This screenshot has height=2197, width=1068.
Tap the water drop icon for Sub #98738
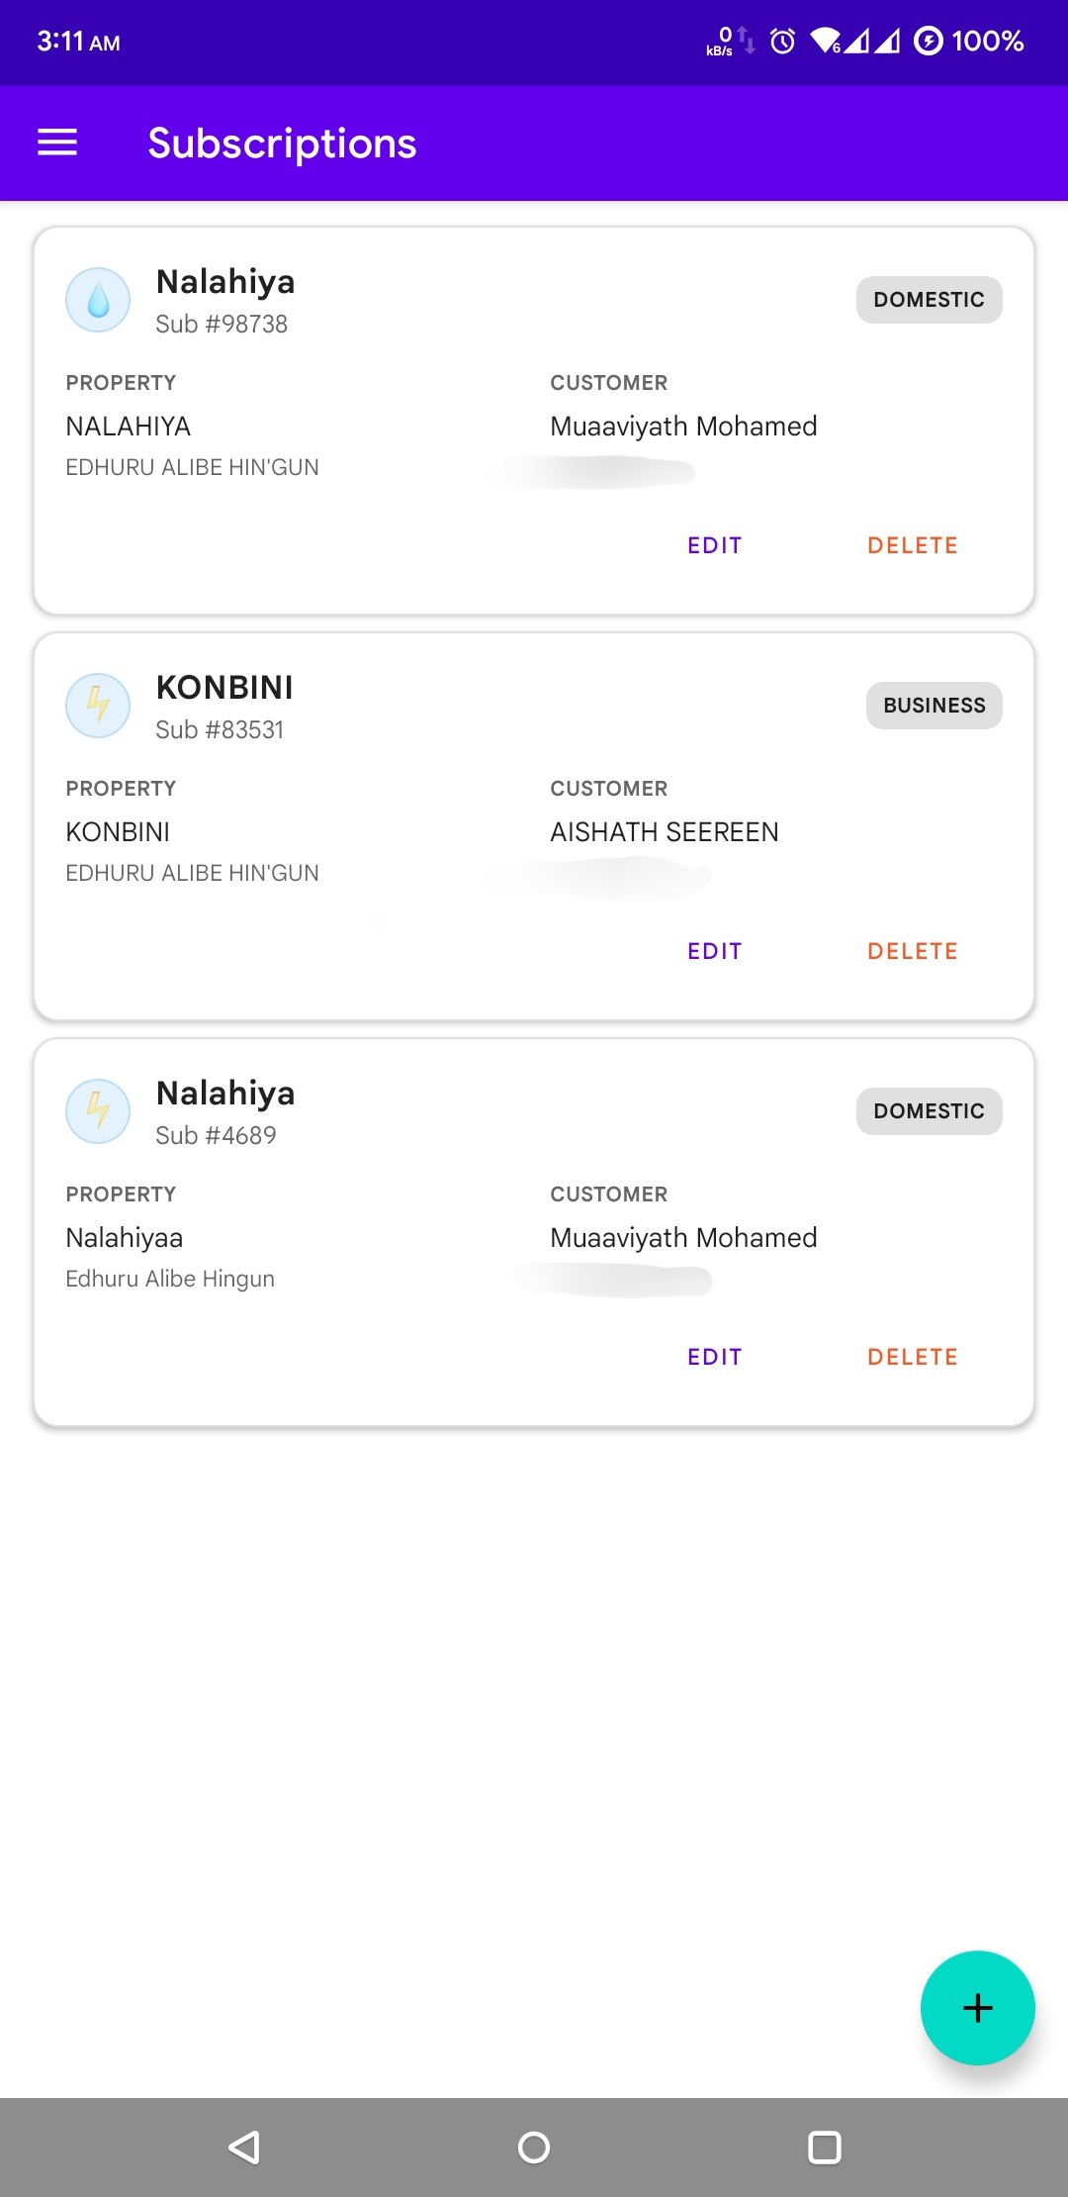click(x=98, y=300)
